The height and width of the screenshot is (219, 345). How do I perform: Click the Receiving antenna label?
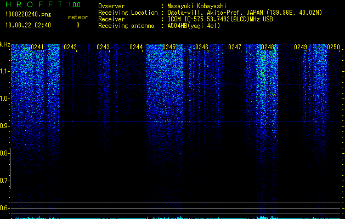tap(126, 26)
